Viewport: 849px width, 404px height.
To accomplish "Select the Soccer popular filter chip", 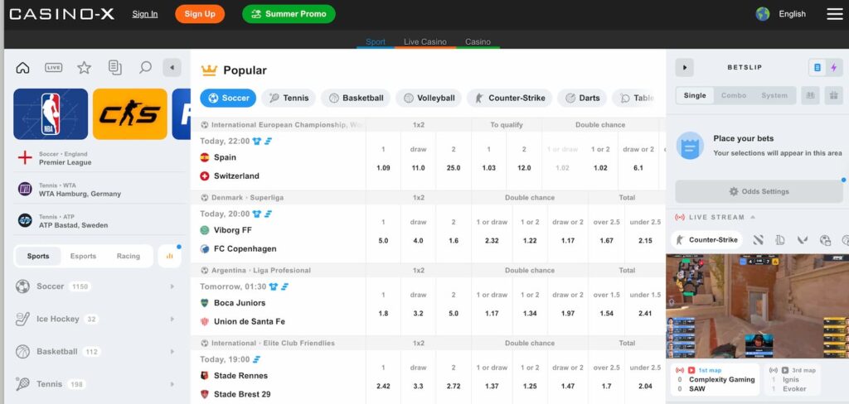I will click(x=228, y=98).
